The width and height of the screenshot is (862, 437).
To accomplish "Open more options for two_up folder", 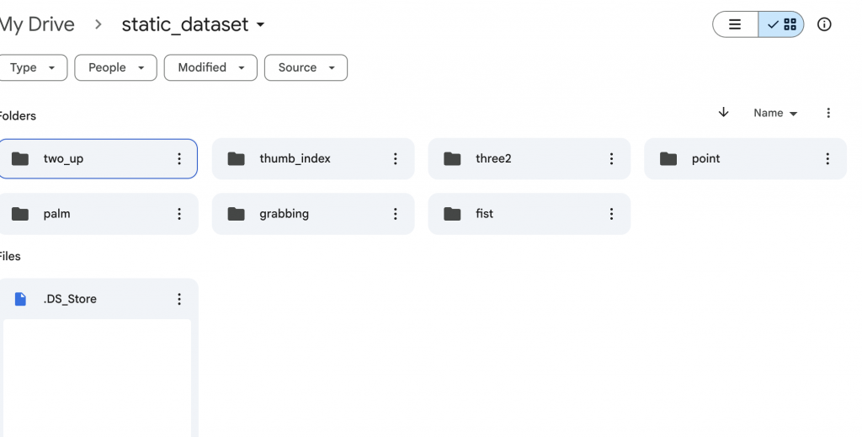I will (x=179, y=159).
